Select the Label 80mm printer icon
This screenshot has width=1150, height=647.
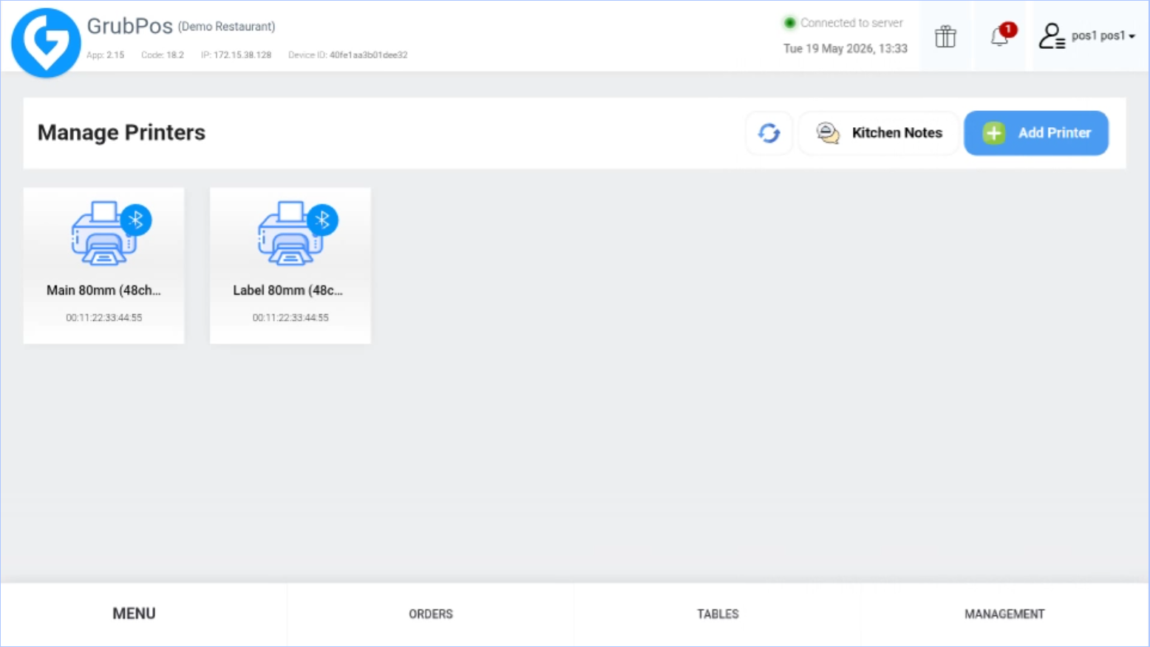click(290, 233)
